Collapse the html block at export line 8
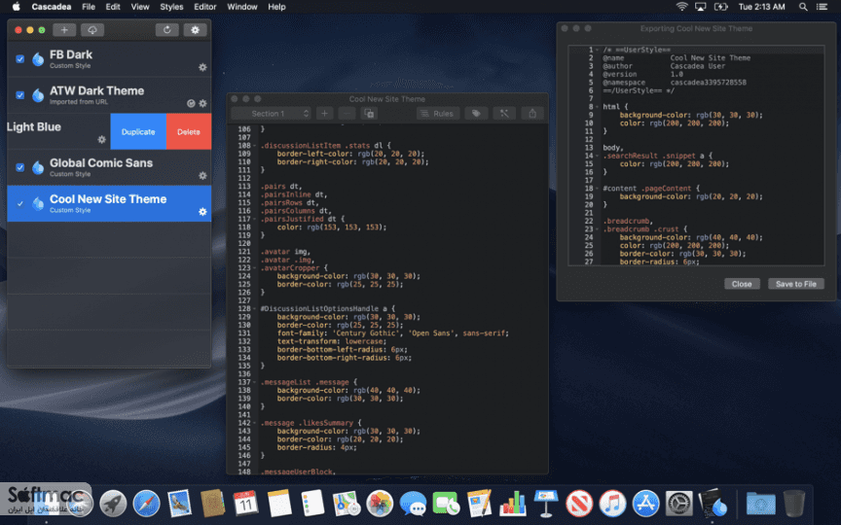 click(x=597, y=107)
